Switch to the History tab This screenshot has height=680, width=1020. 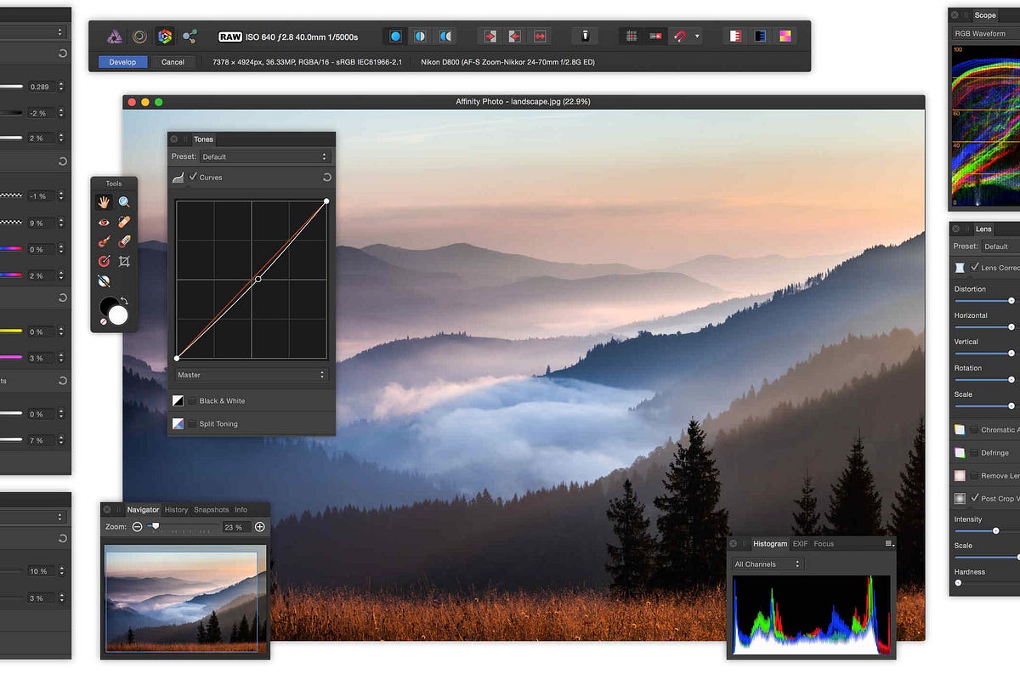click(x=176, y=510)
